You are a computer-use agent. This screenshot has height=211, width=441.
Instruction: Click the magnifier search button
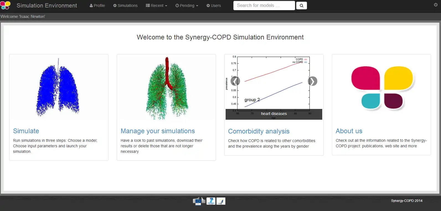pos(301,6)
